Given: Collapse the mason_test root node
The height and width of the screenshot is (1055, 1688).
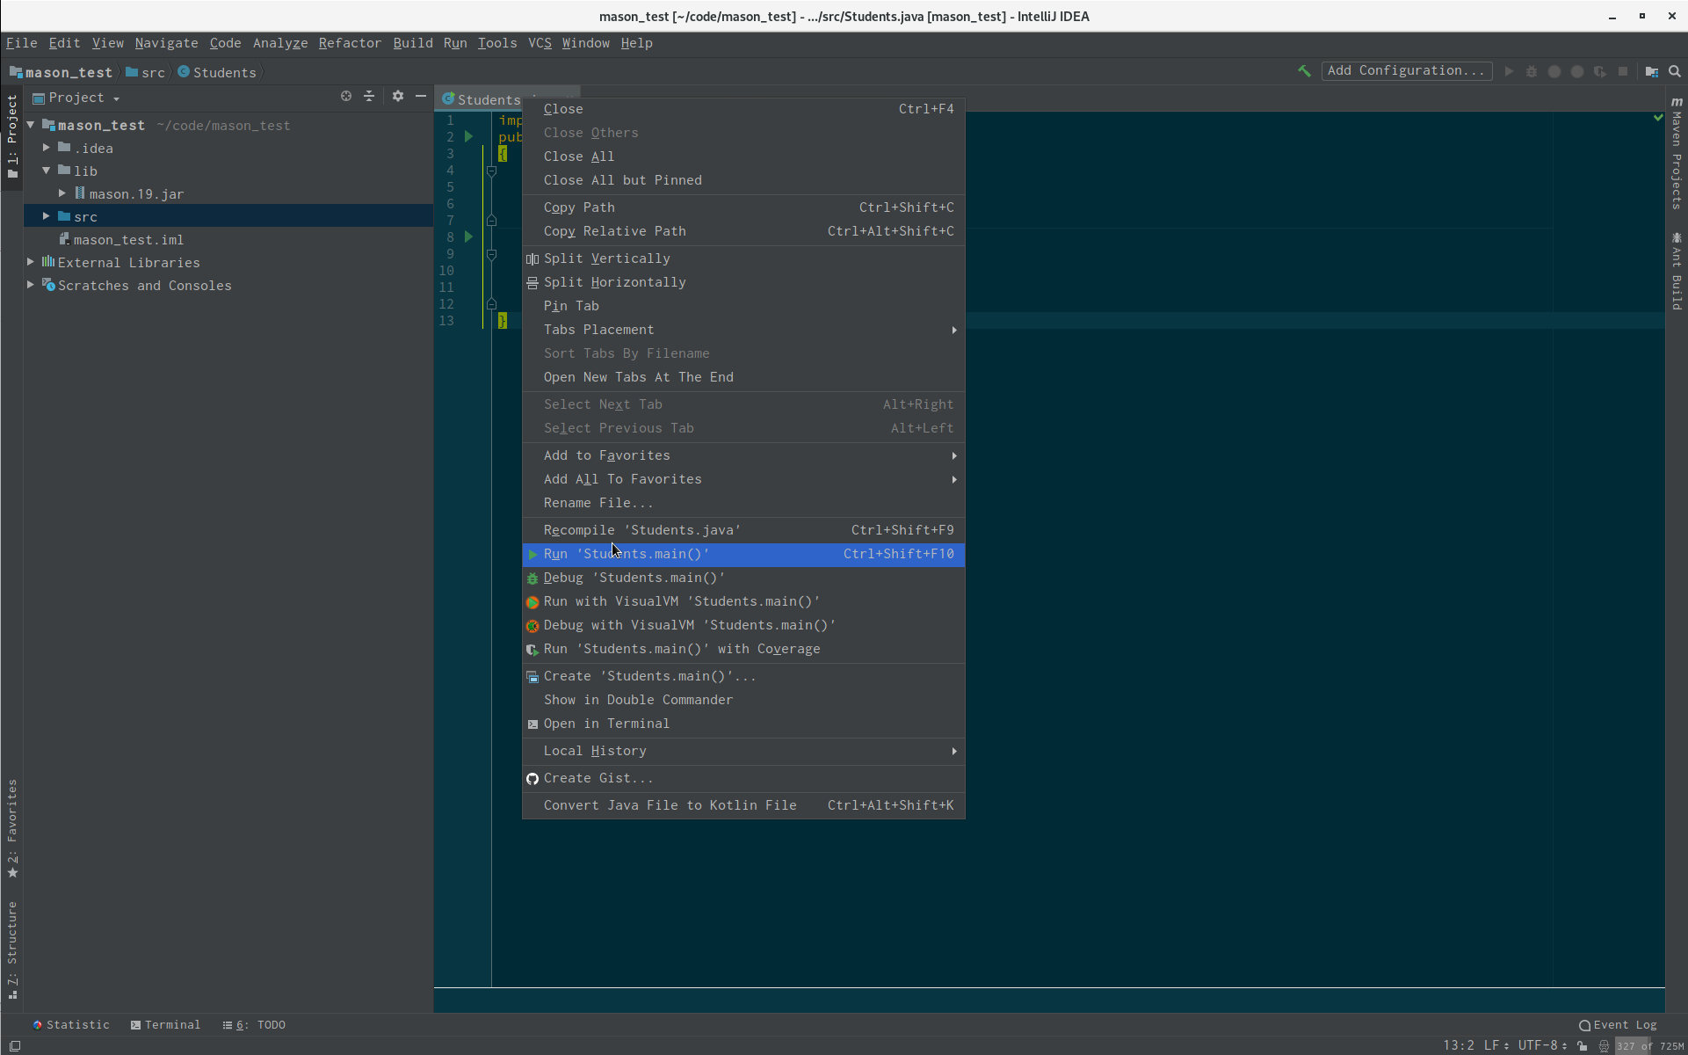Looking at the screenshot, I should pos(31,125).
